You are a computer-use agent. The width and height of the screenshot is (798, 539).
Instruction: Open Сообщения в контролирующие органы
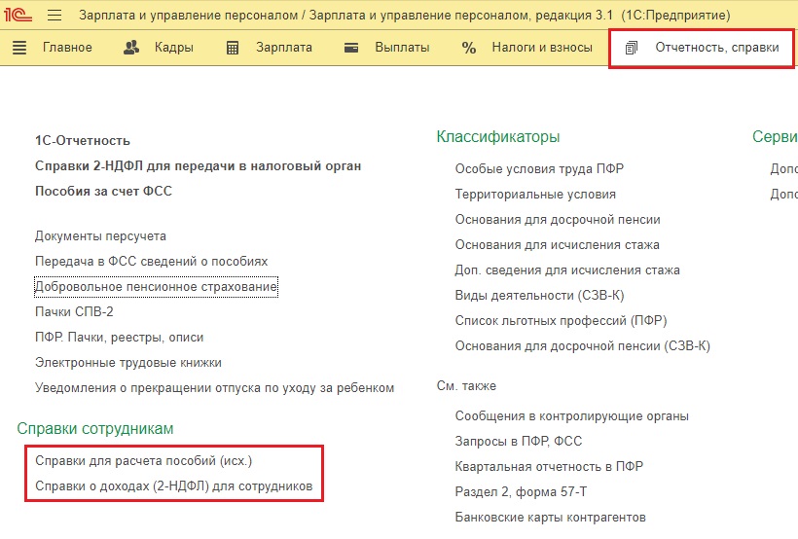tap(572, 416)
